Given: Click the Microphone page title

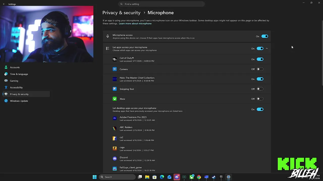Looking at the screenshot, I should click(x=160, y=13).
